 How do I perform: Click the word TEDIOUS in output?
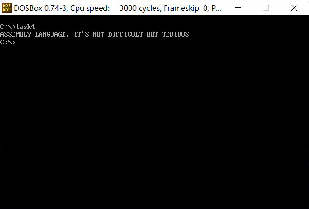[x=176, y=34]
